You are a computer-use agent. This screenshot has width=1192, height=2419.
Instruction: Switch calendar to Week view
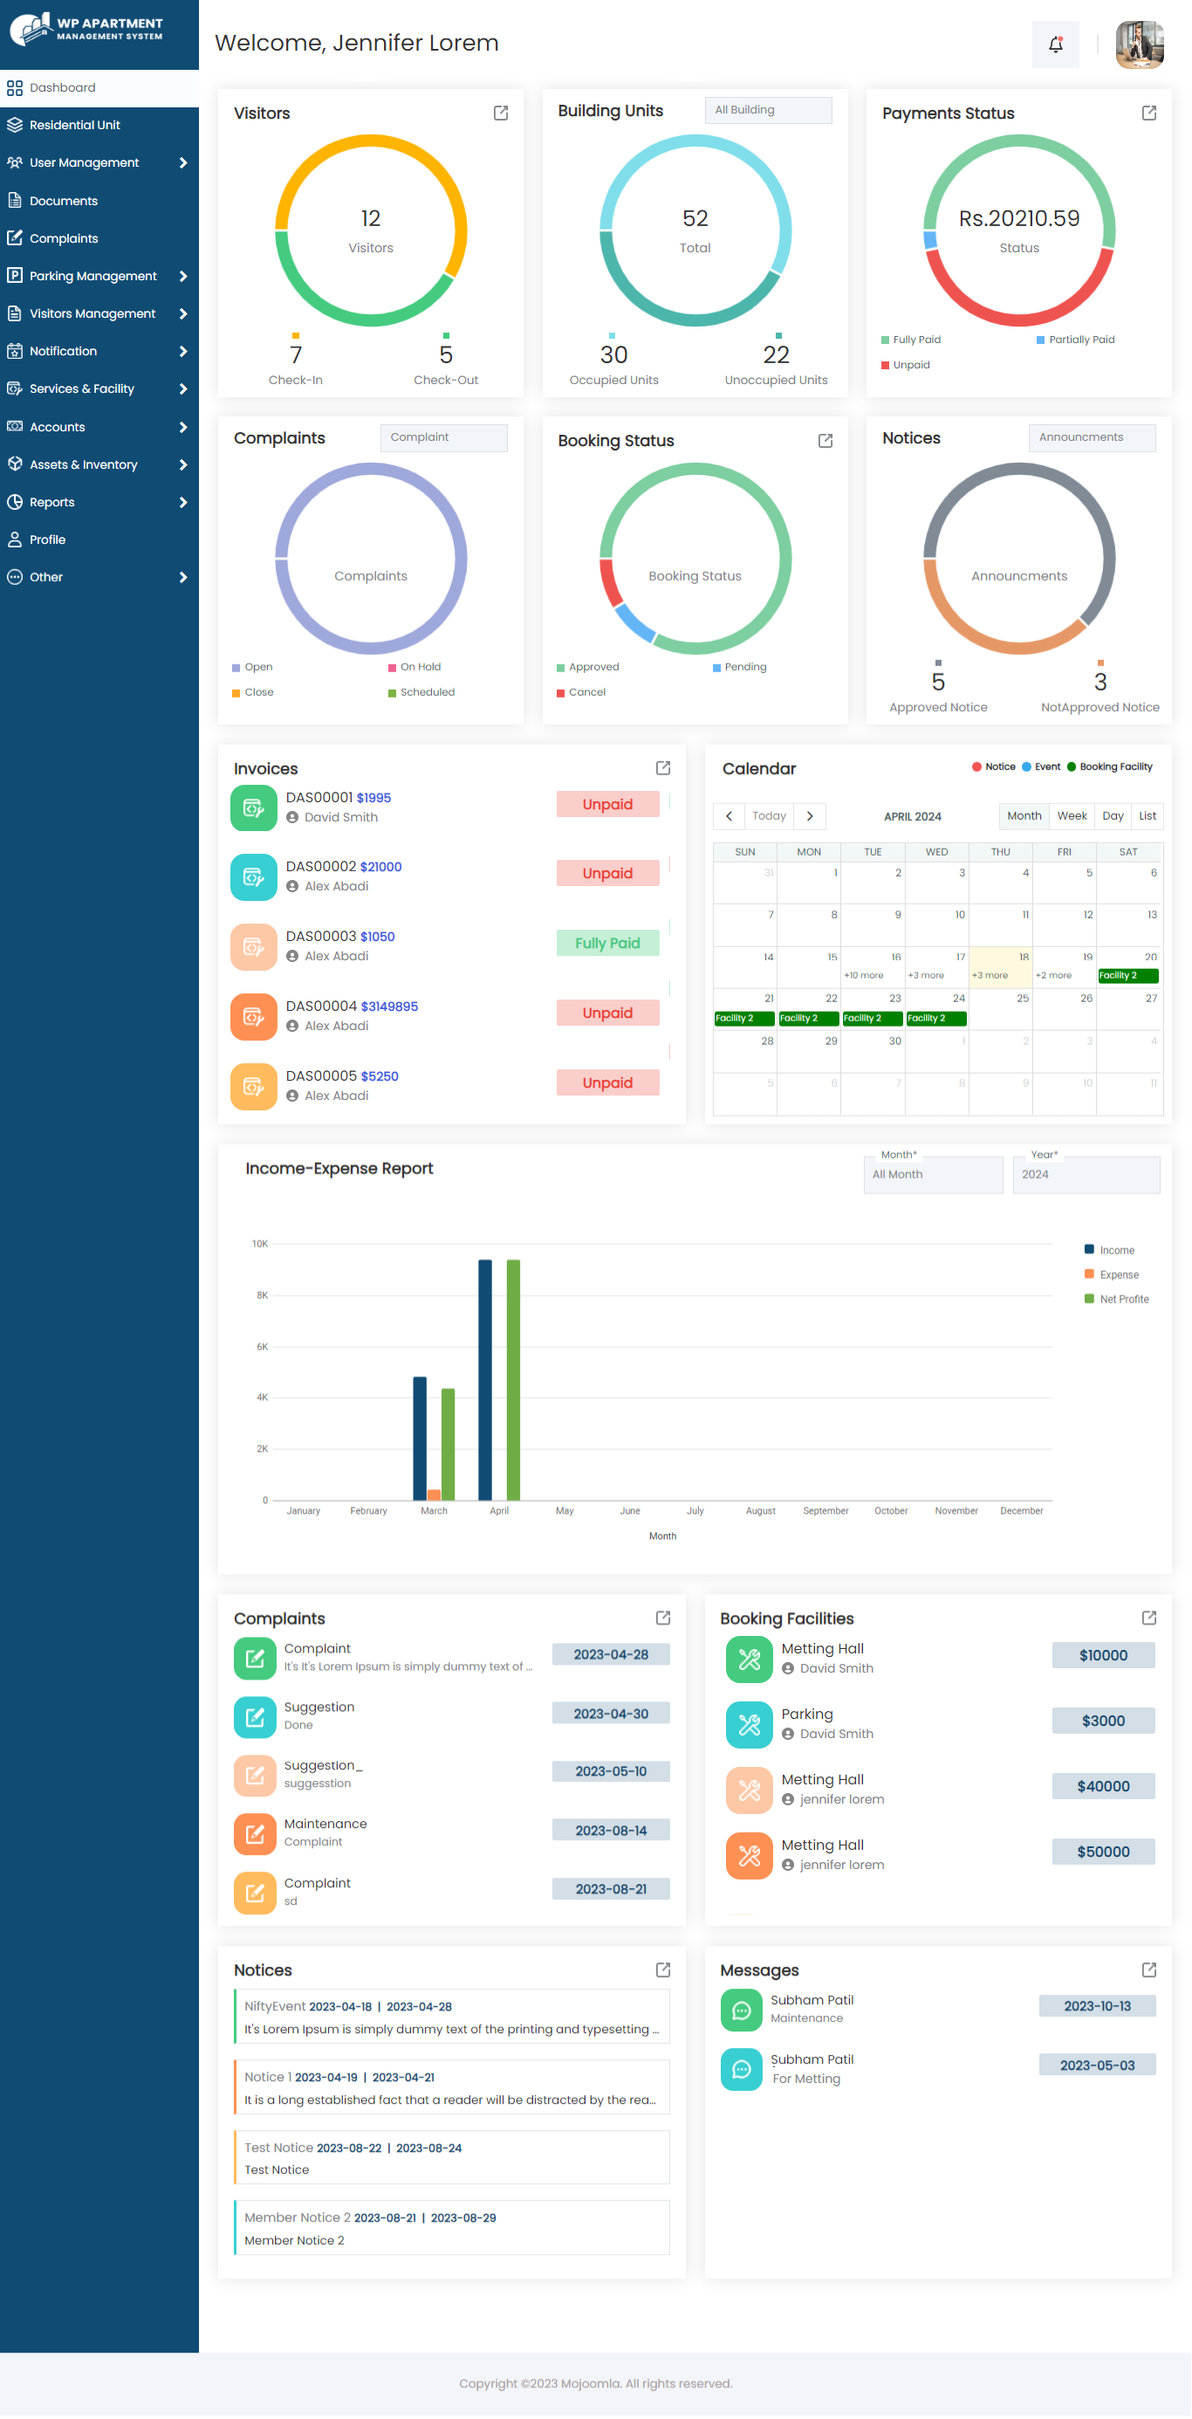1071,815
